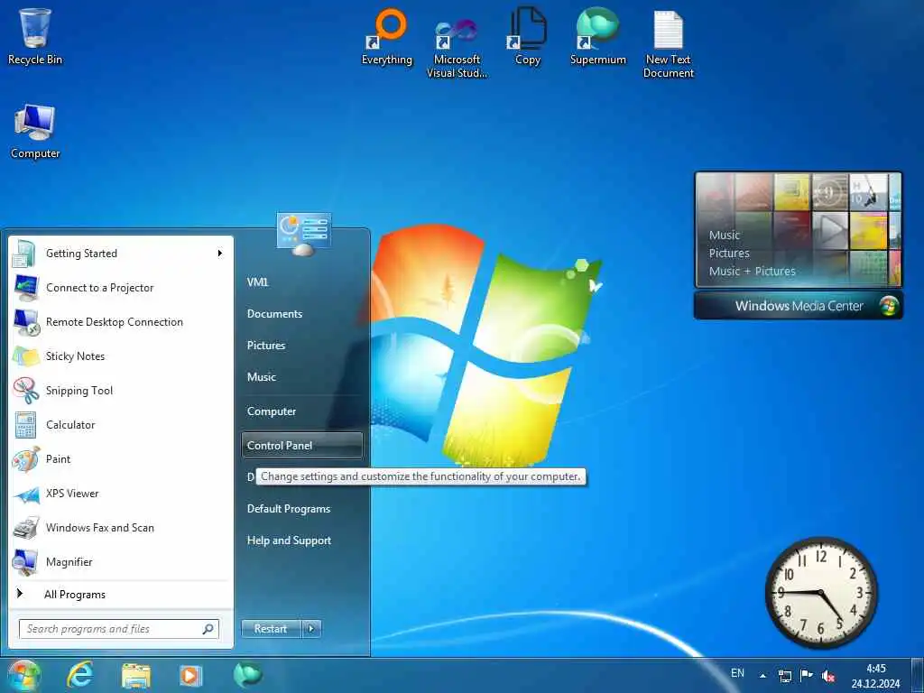
Task: Open Internet Explorer from the taskbar
Action: click(x=79, y=675)
